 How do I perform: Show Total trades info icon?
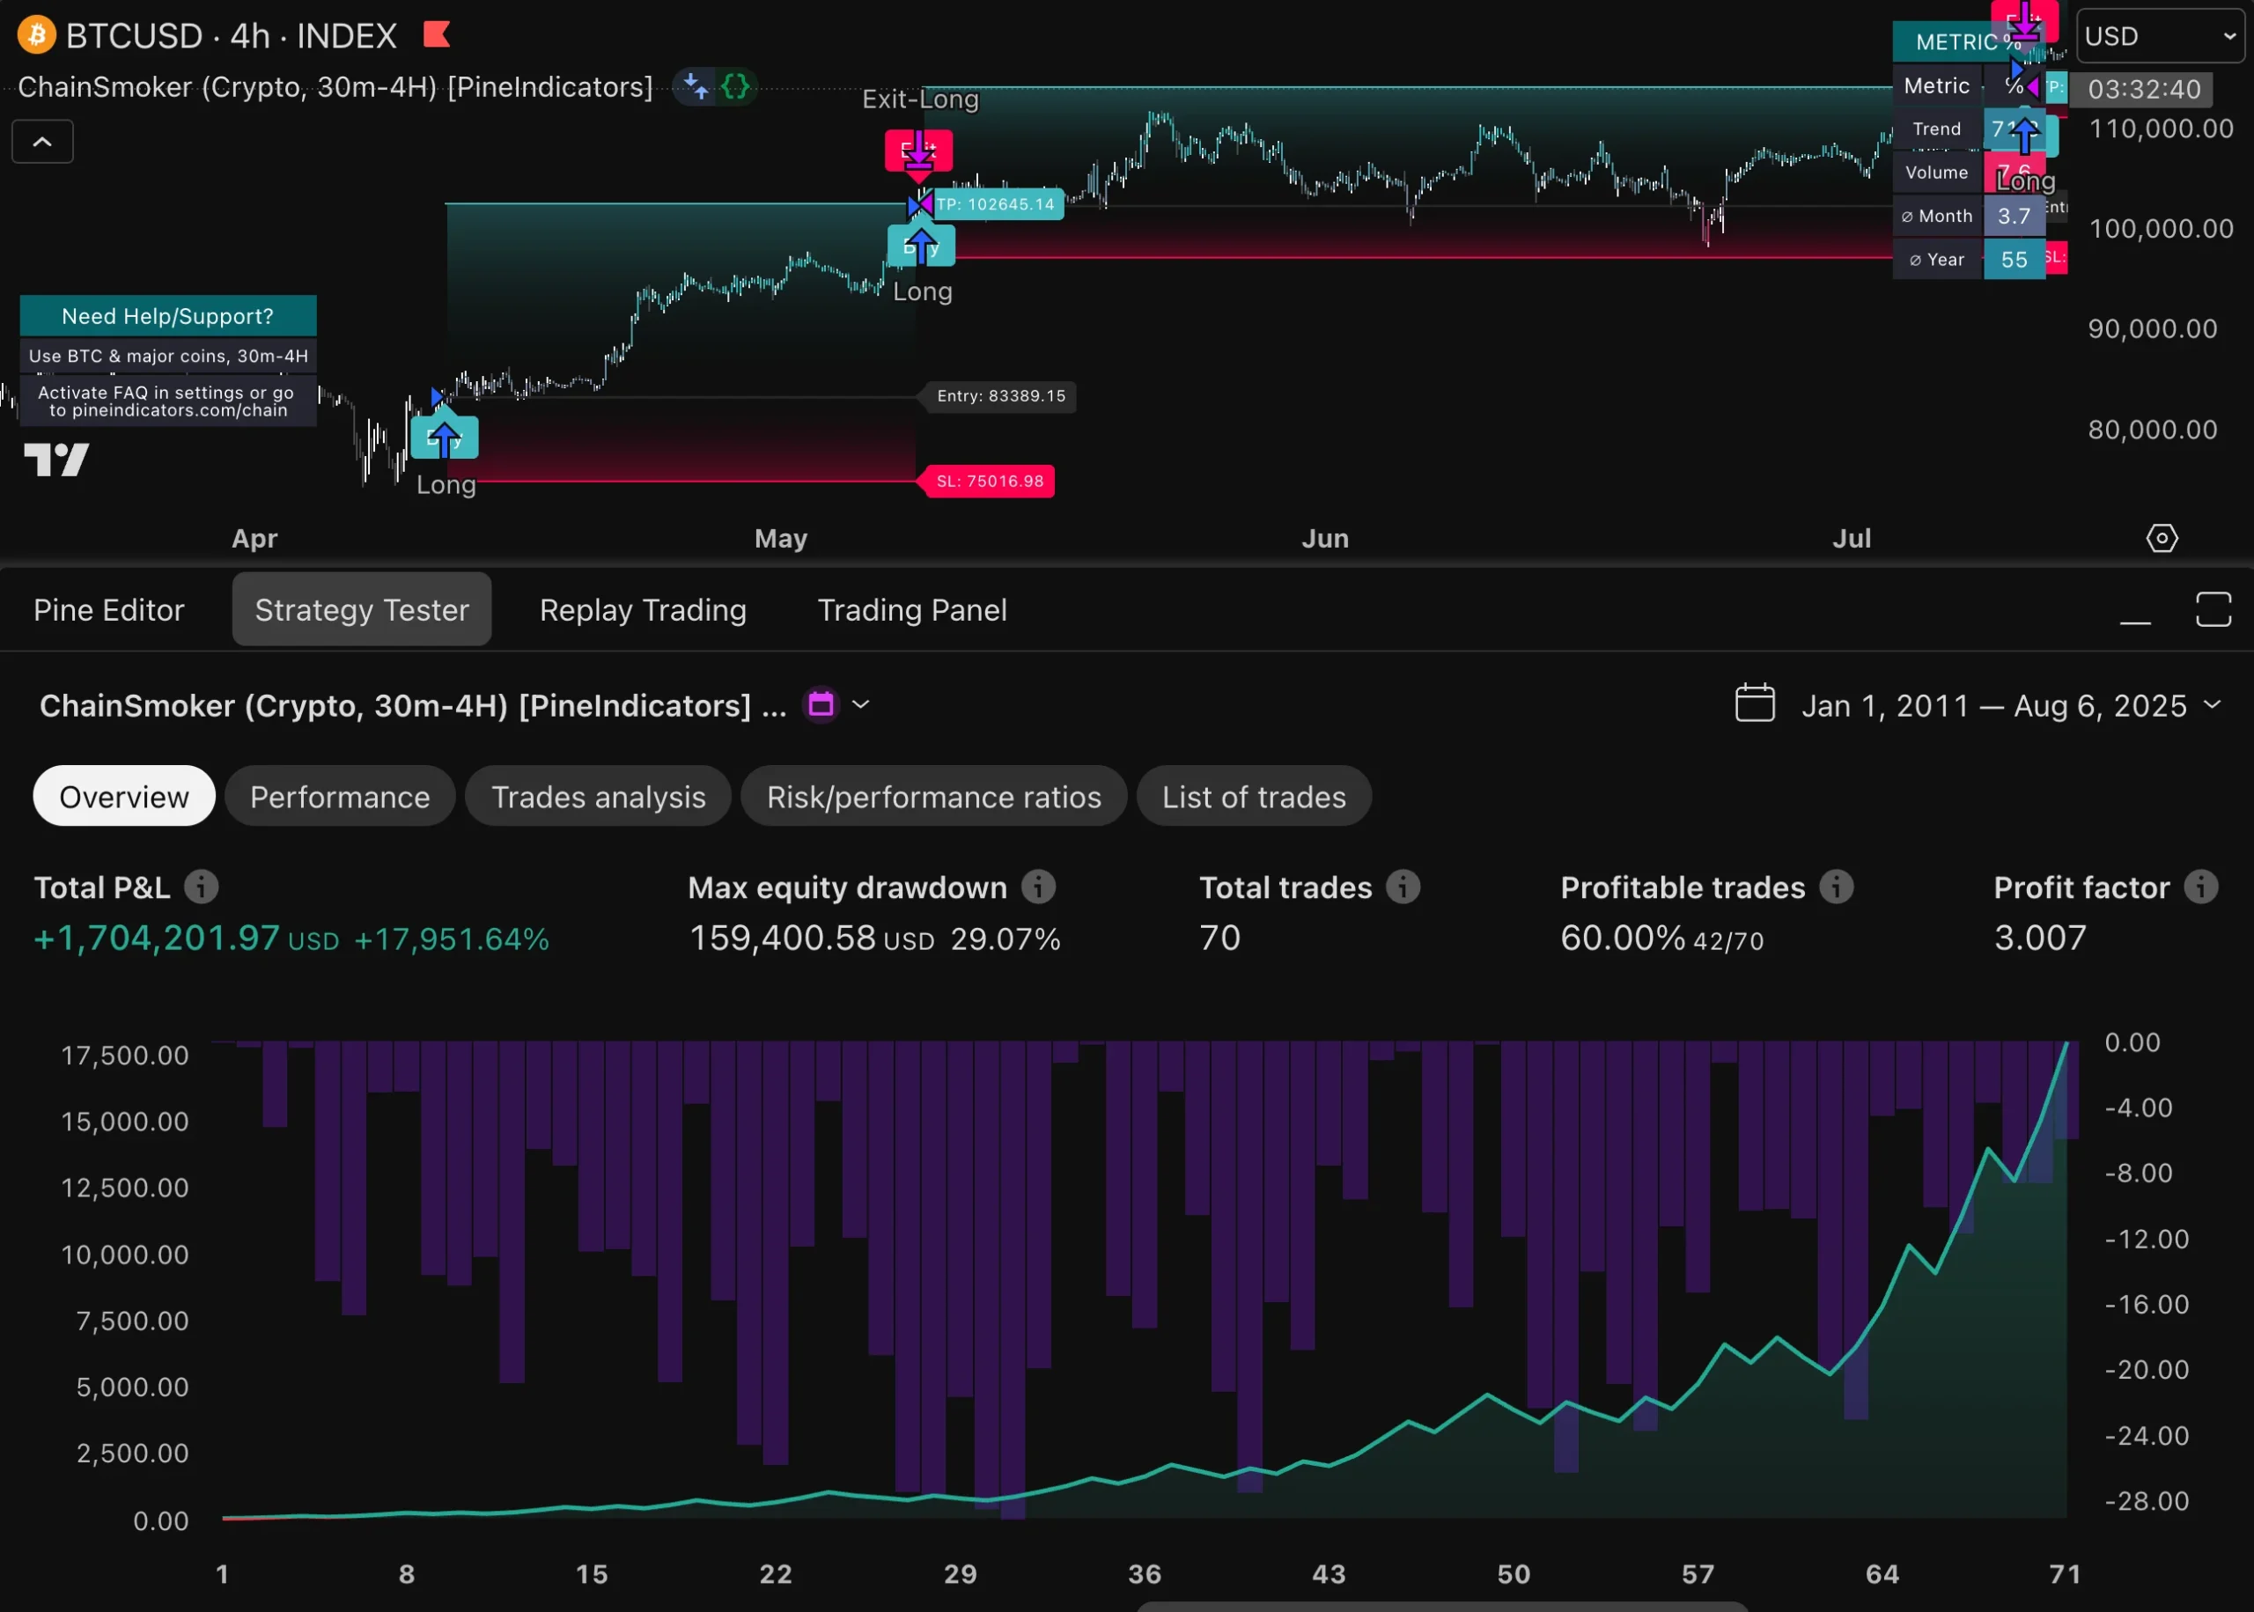click(x=1403, y=887)
